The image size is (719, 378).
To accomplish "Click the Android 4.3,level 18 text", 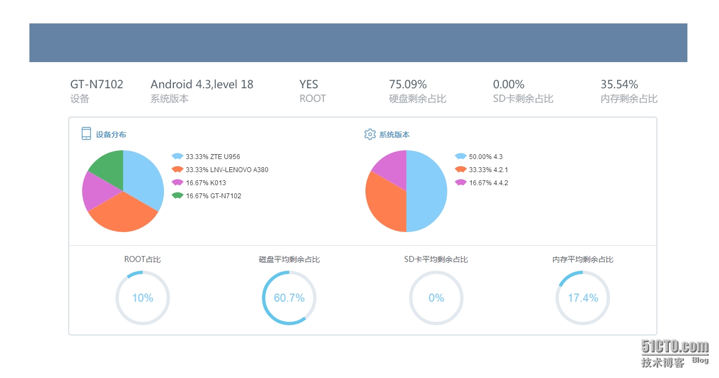I will (202, 84).
